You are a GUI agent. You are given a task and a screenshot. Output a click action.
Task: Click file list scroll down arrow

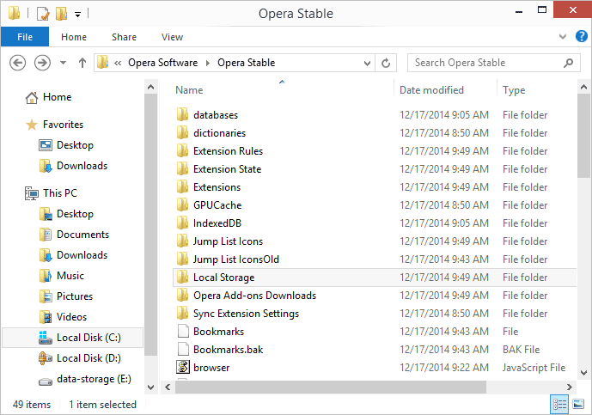[x=583, y=373]
